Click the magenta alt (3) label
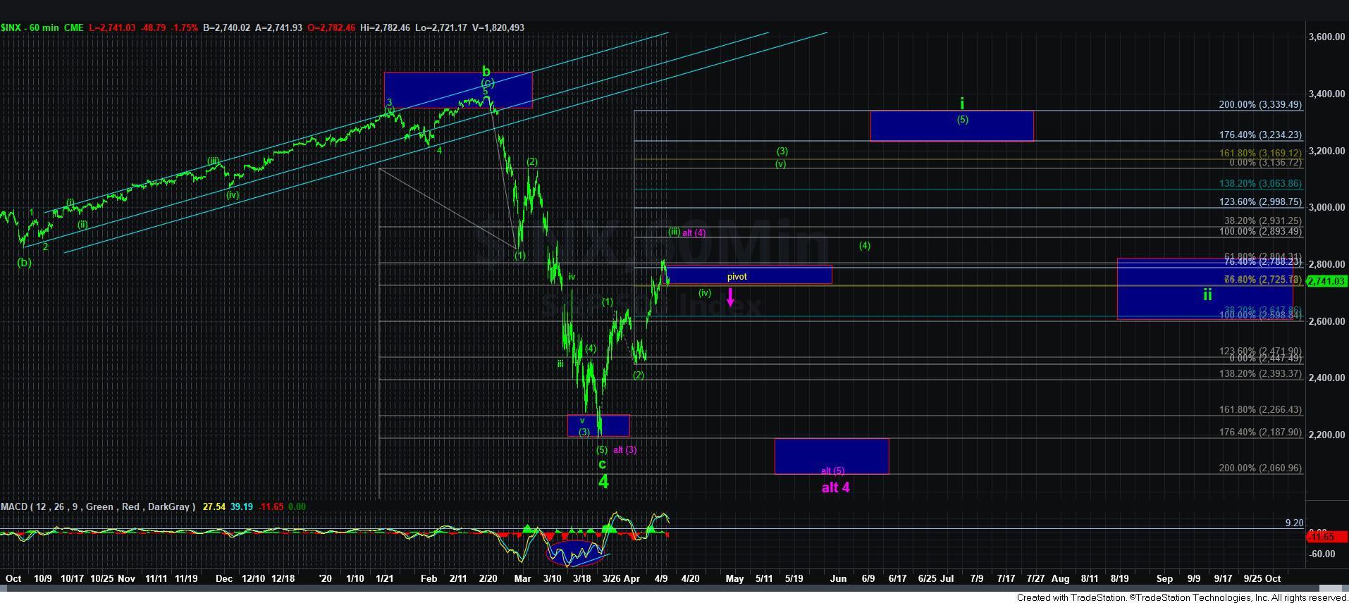This screenshot has width=1349, height=603. [625, 449]
